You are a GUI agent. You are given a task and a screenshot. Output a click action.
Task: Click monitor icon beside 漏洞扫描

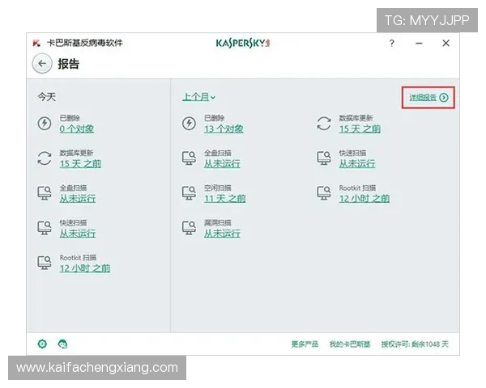pos(189,228)
